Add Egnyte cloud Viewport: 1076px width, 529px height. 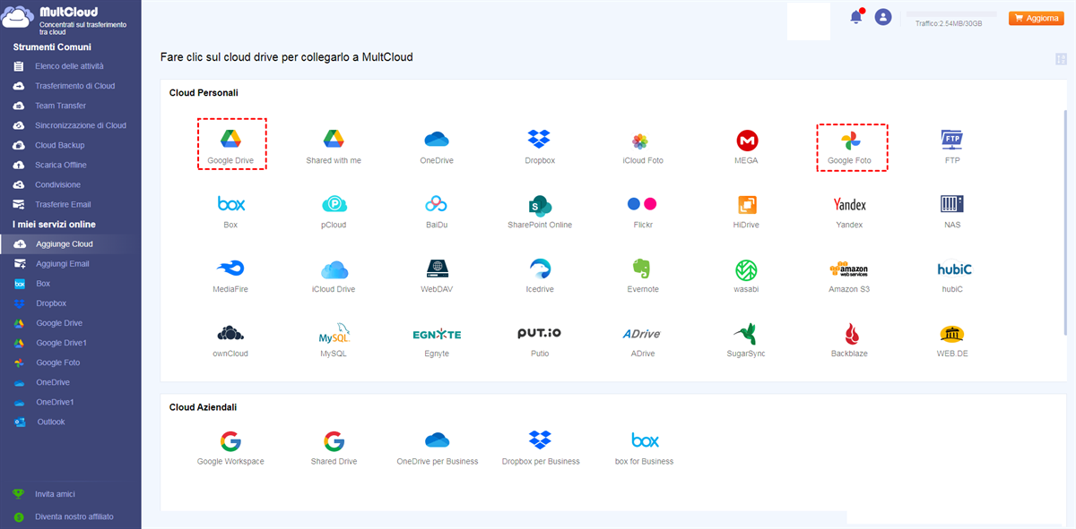[x=437, y=334]
